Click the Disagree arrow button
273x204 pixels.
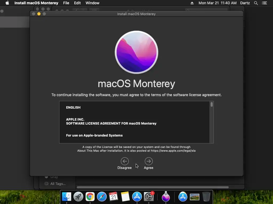coord(125,161)
